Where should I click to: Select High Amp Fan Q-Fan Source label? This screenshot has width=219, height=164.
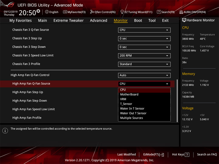31,84
